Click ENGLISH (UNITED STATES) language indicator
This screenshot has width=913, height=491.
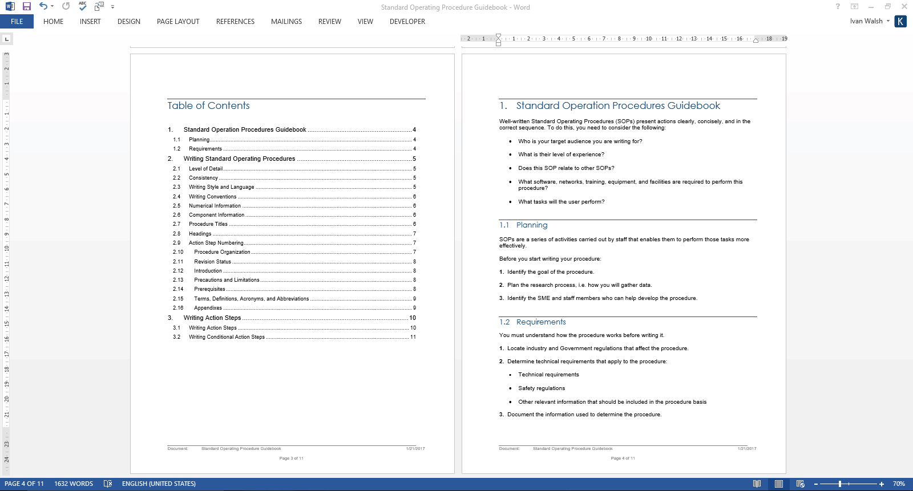[x=159, y=484]
